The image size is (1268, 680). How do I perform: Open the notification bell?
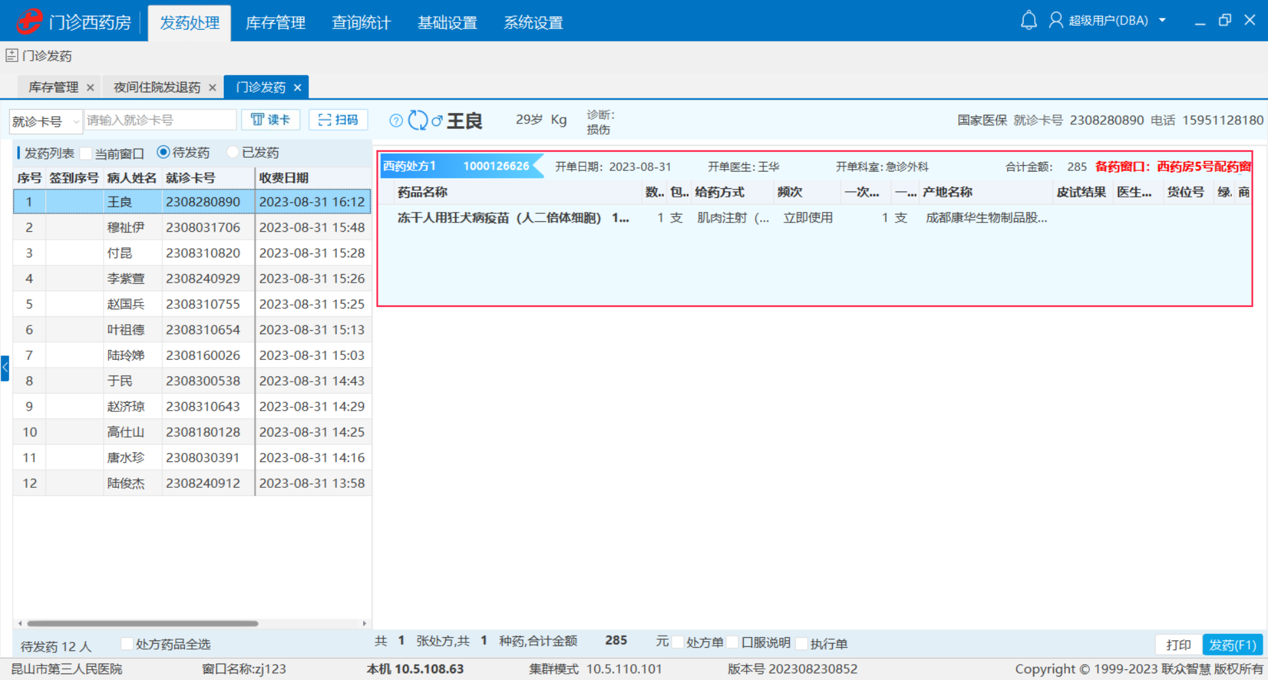pos(1028,20)
